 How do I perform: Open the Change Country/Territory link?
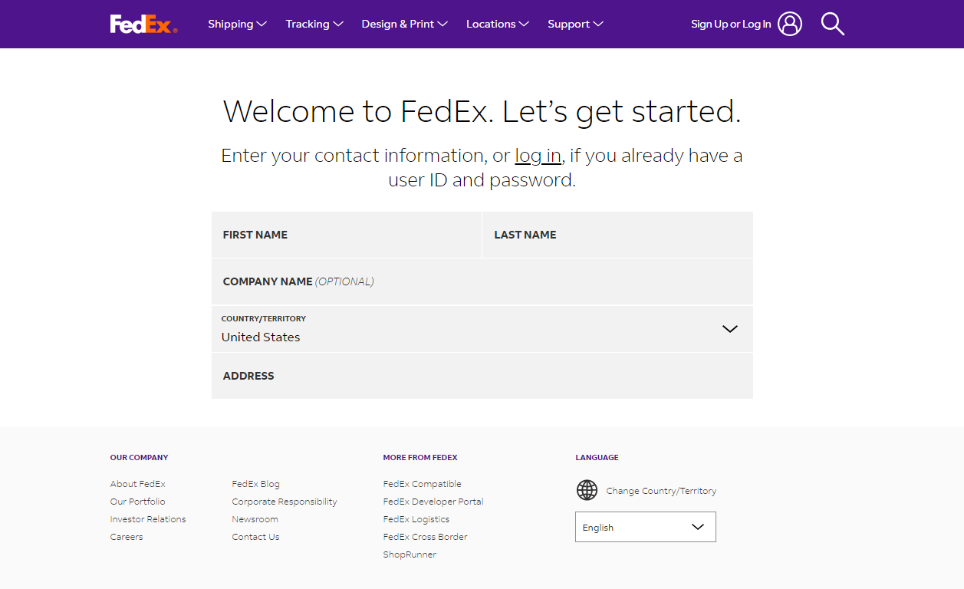(661, 491)
